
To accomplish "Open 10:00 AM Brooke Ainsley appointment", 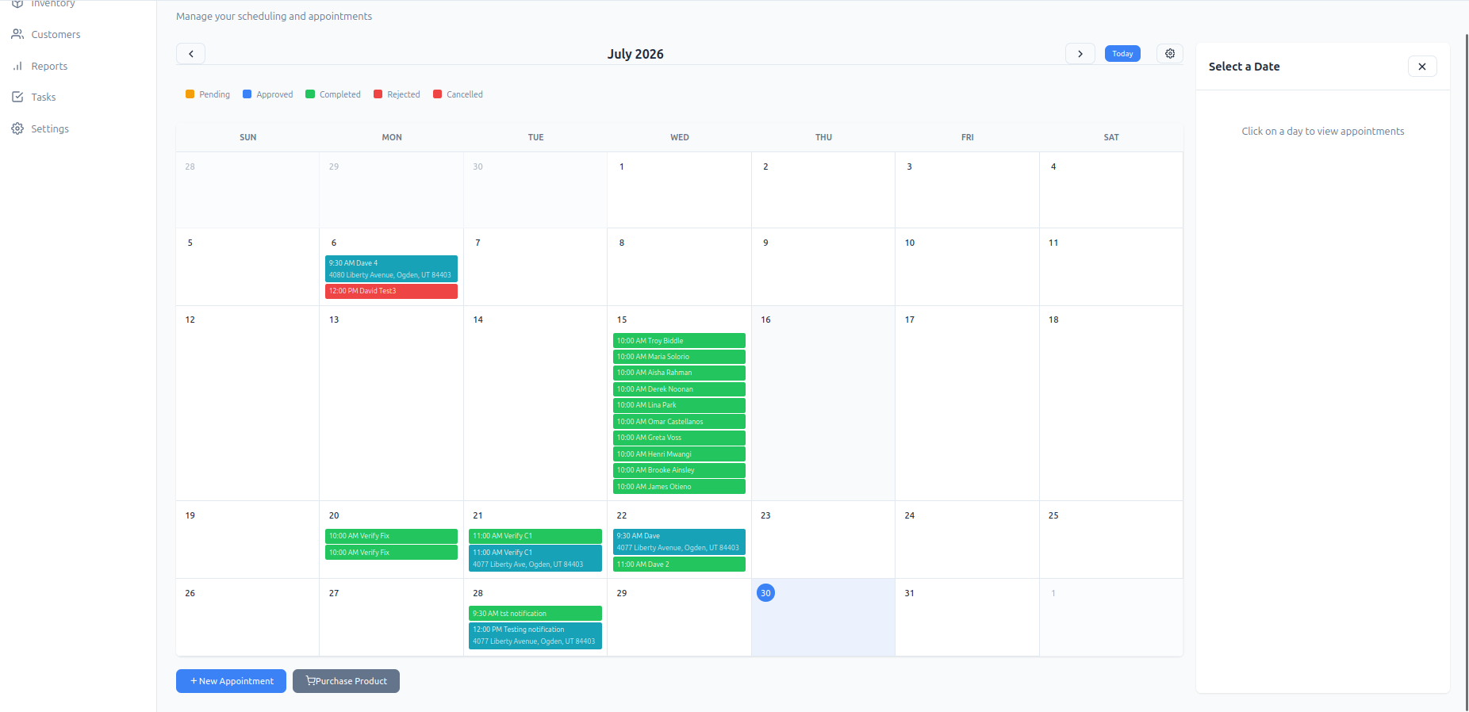I will click(x=679, y=470).
